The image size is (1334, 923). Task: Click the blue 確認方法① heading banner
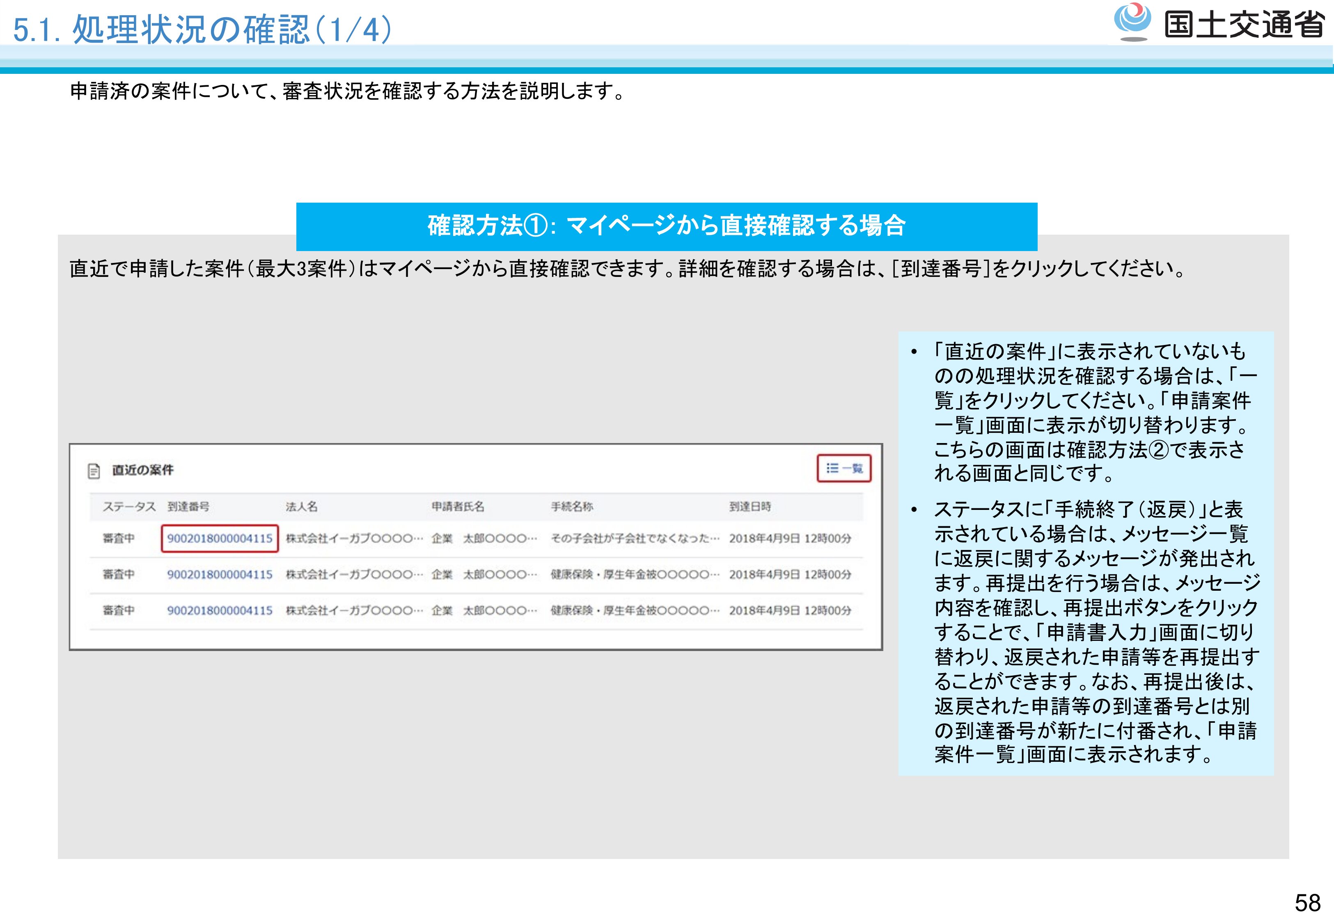point(667,226)
